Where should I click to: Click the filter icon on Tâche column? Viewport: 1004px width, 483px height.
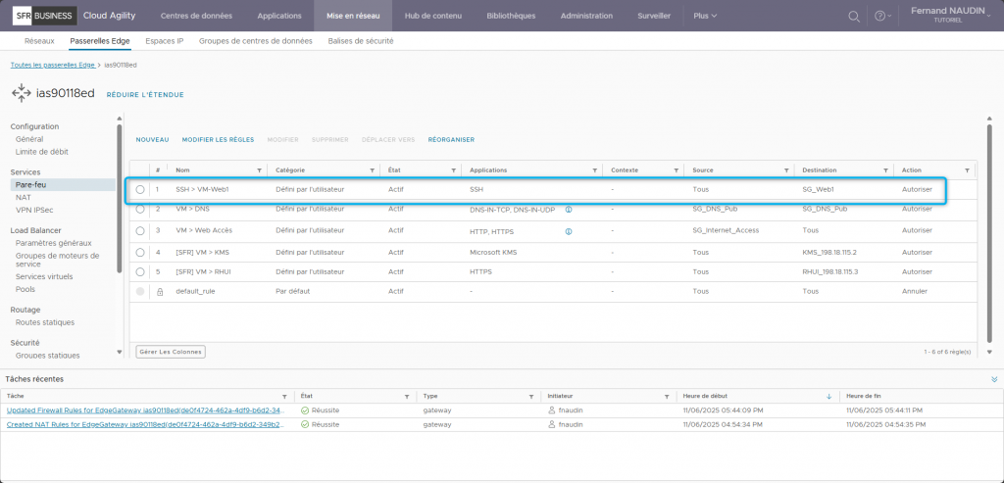(284, 396)
